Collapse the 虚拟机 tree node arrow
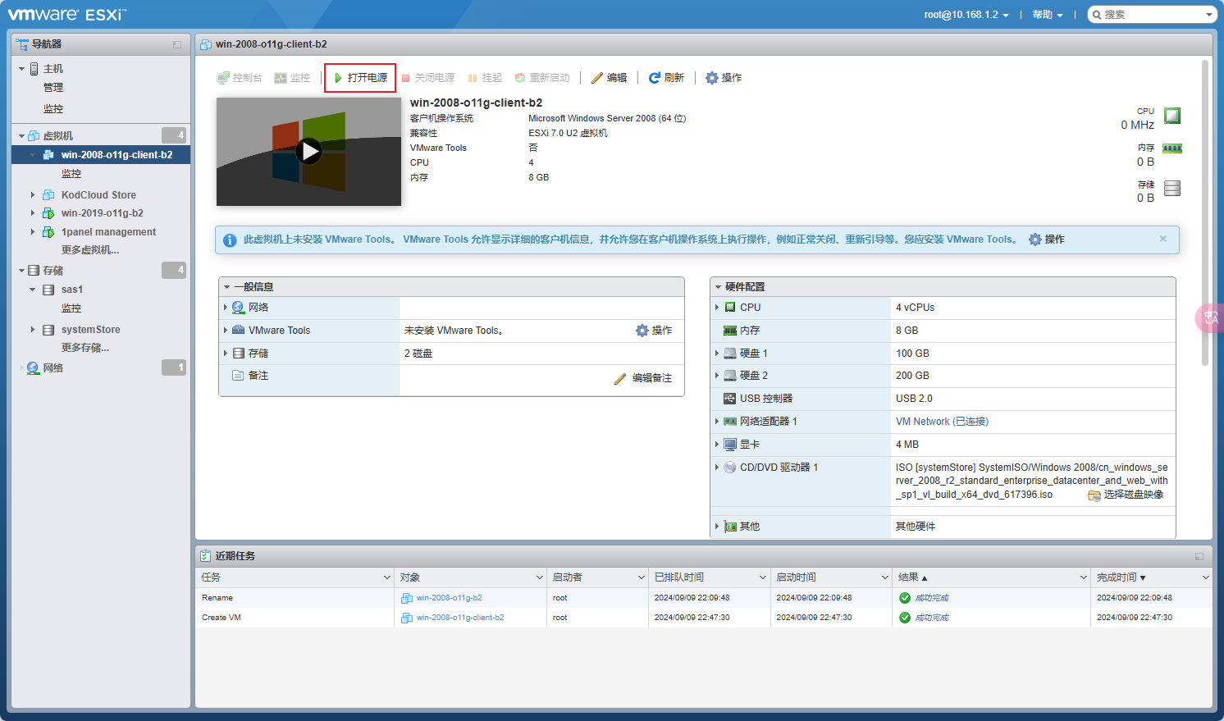Screen dimensions: 1224x721 [21, 136]
